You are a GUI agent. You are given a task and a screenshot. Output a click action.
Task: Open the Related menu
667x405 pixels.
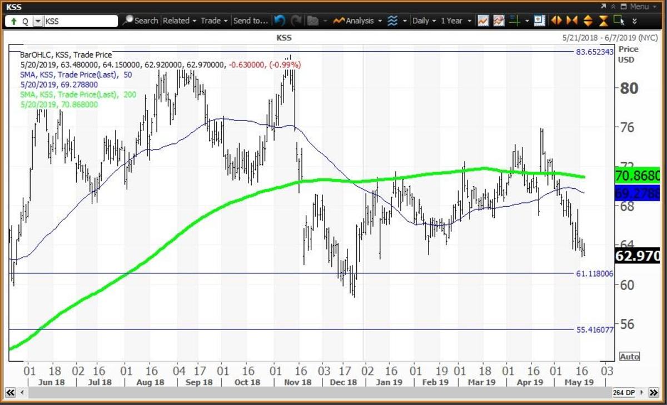point(180,21)
